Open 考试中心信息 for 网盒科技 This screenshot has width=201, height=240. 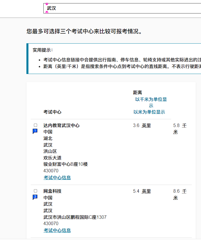tap(57, 231)
